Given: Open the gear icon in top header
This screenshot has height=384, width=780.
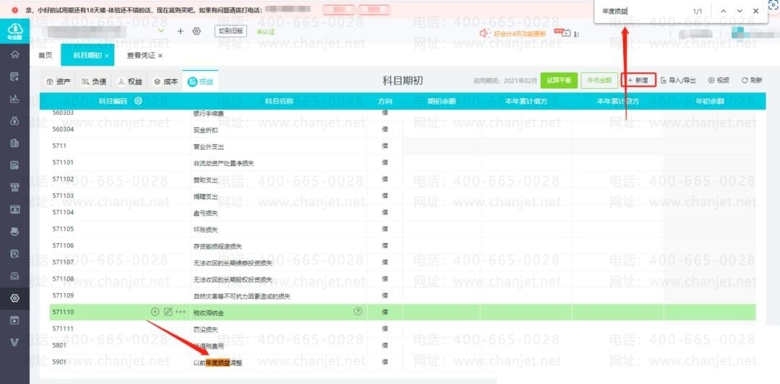Looking at the screenshot, I should click(196, 31).
